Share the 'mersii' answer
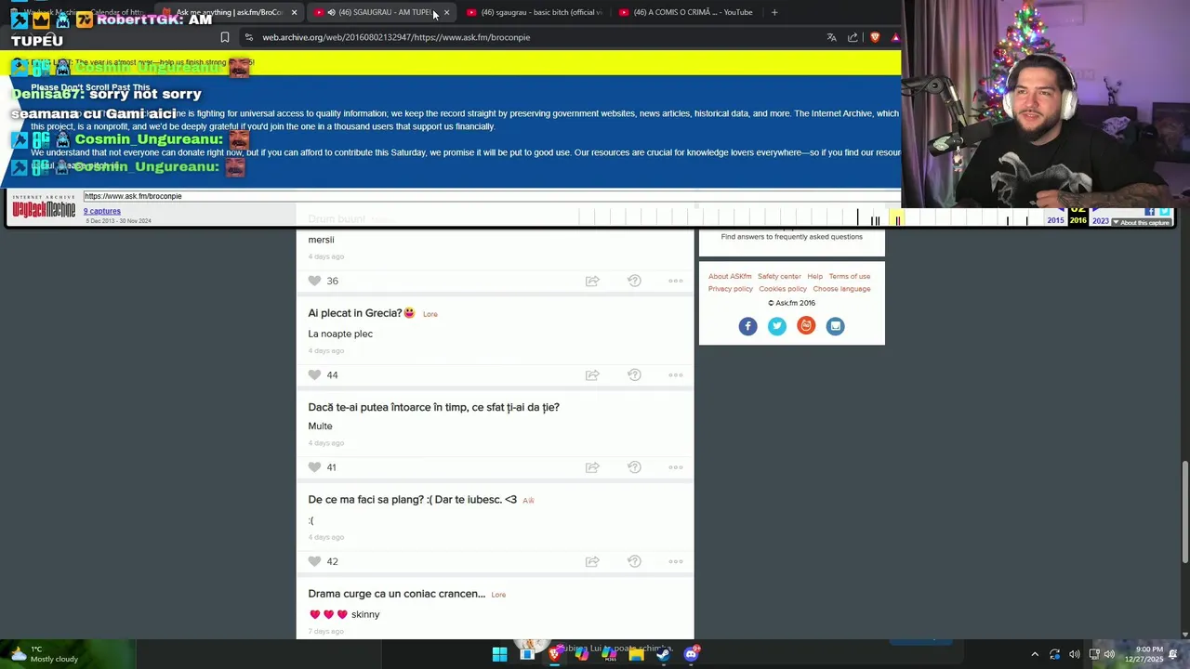 click(x=592, y=281)
